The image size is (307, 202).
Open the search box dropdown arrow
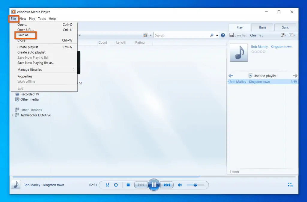[217, 35]
